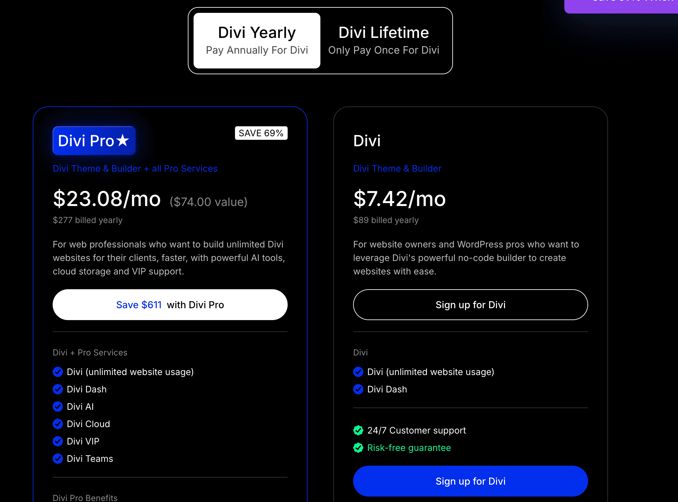Click the SAVE 69% badge

(261, 133)
